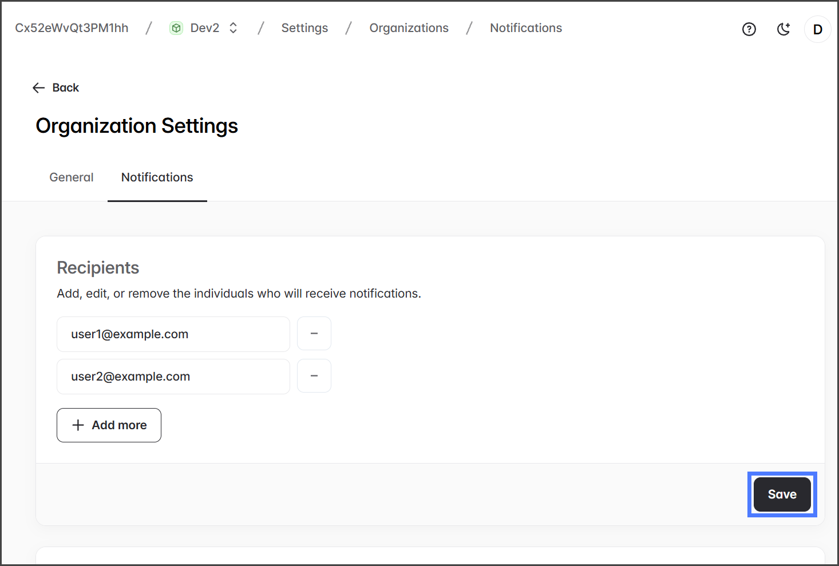
Task: Go to the Settings breadcrumb link
Action: point(304,28)
